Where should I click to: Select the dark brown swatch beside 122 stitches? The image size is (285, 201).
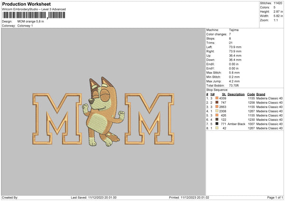217,119
